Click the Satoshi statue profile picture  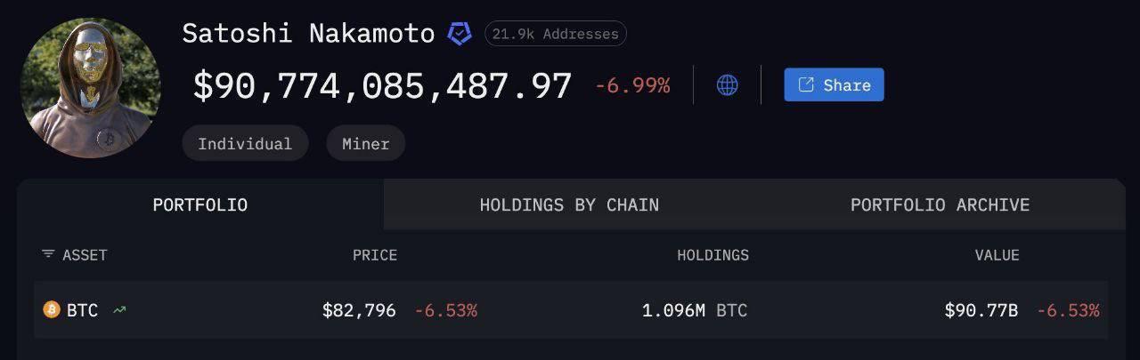coord(90,87)
